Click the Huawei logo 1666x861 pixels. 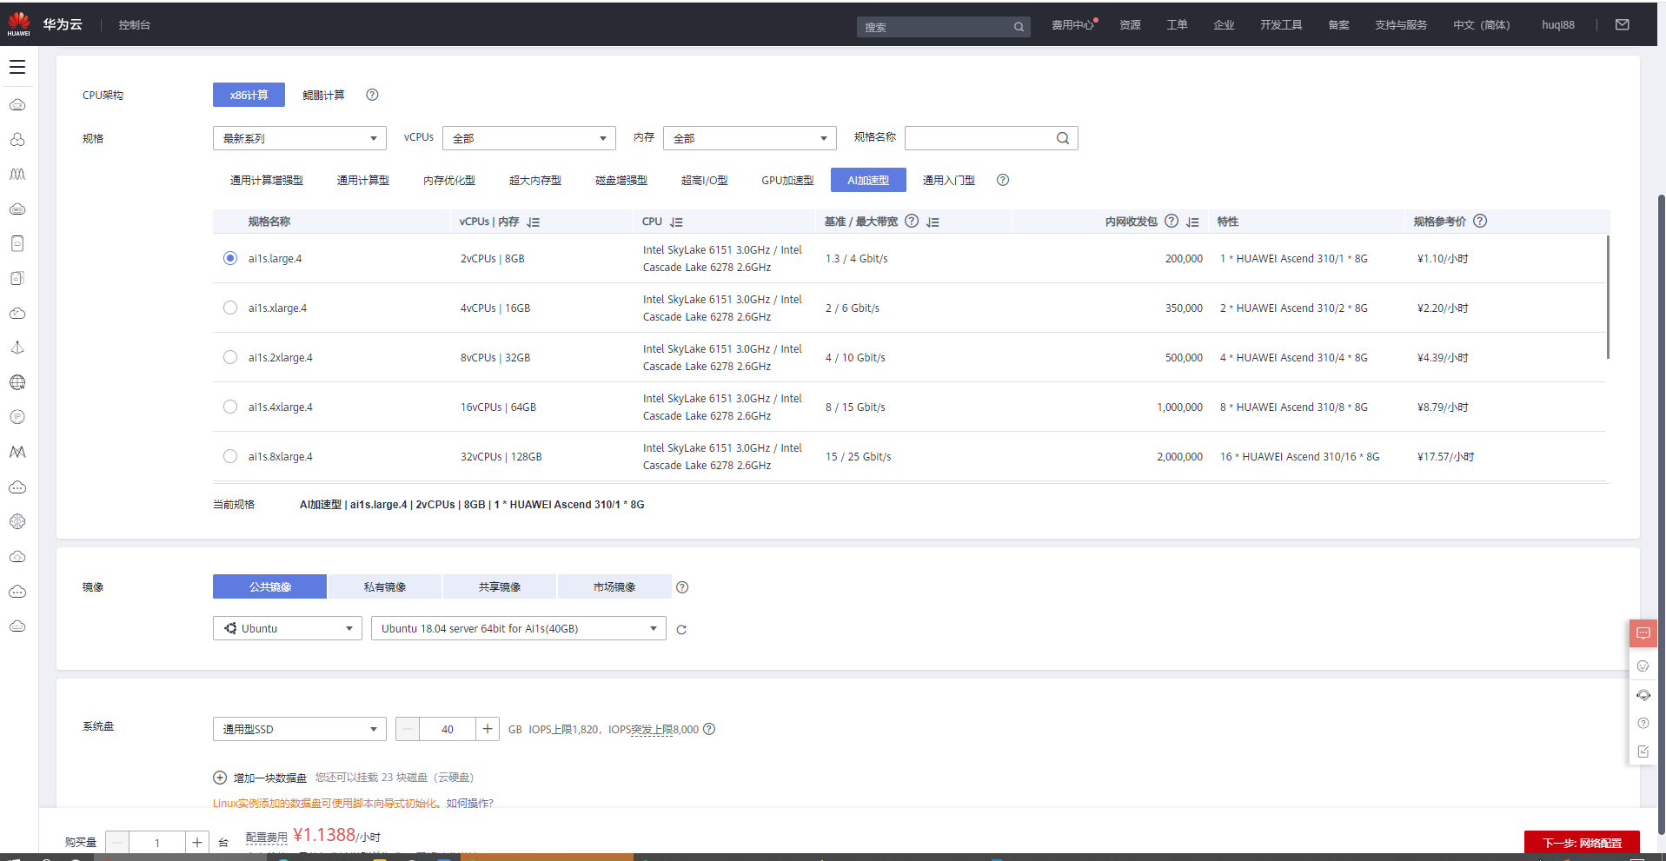[18, 24]
